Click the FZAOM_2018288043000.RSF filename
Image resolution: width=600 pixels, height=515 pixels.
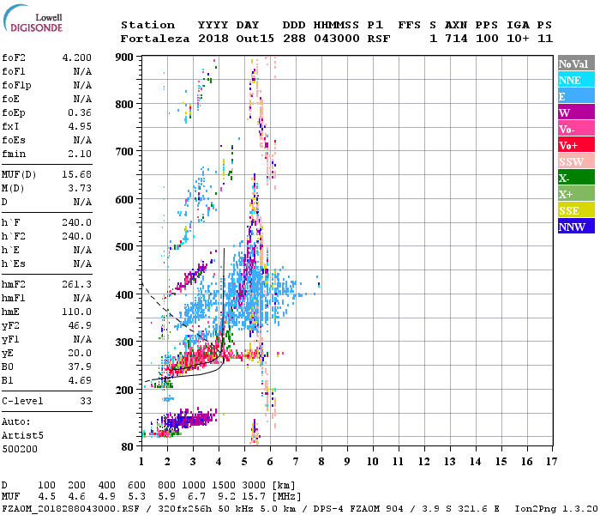pos(71,509)
